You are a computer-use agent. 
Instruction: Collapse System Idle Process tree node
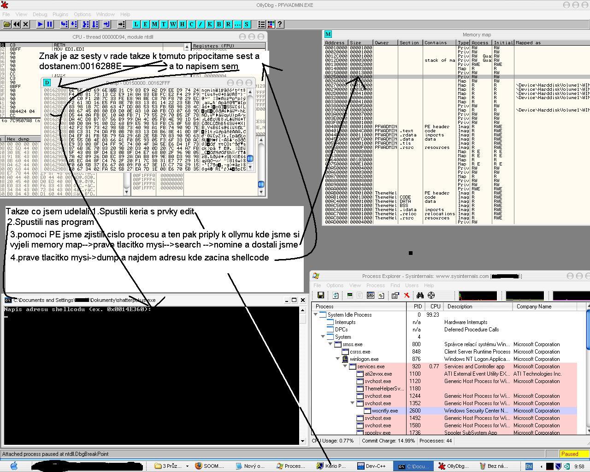coord(316,315)
